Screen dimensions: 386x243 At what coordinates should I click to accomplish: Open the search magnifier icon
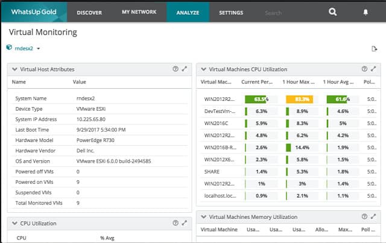click(x=332, y=12)
